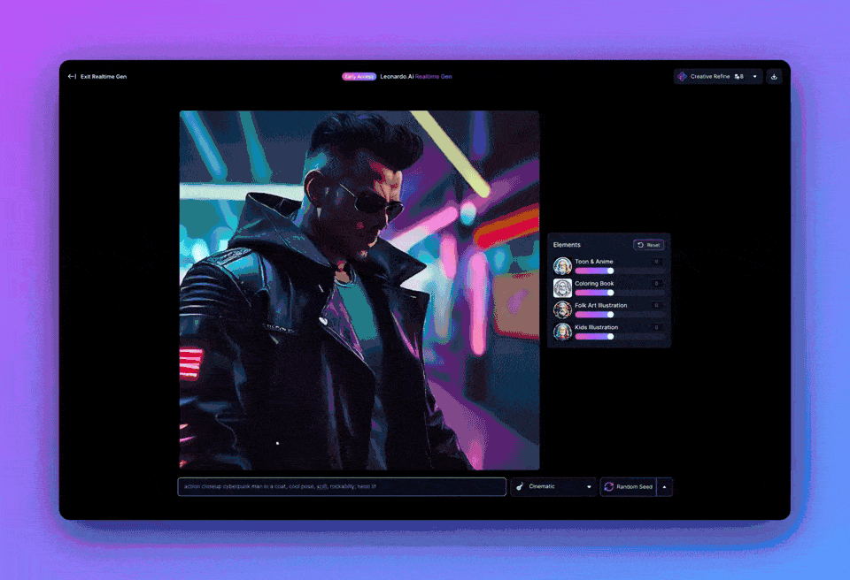The height and width of the screenshot is (580, 850).
Task: Click the Folk Art Illustration strength slider
Action: coord(620,315)
